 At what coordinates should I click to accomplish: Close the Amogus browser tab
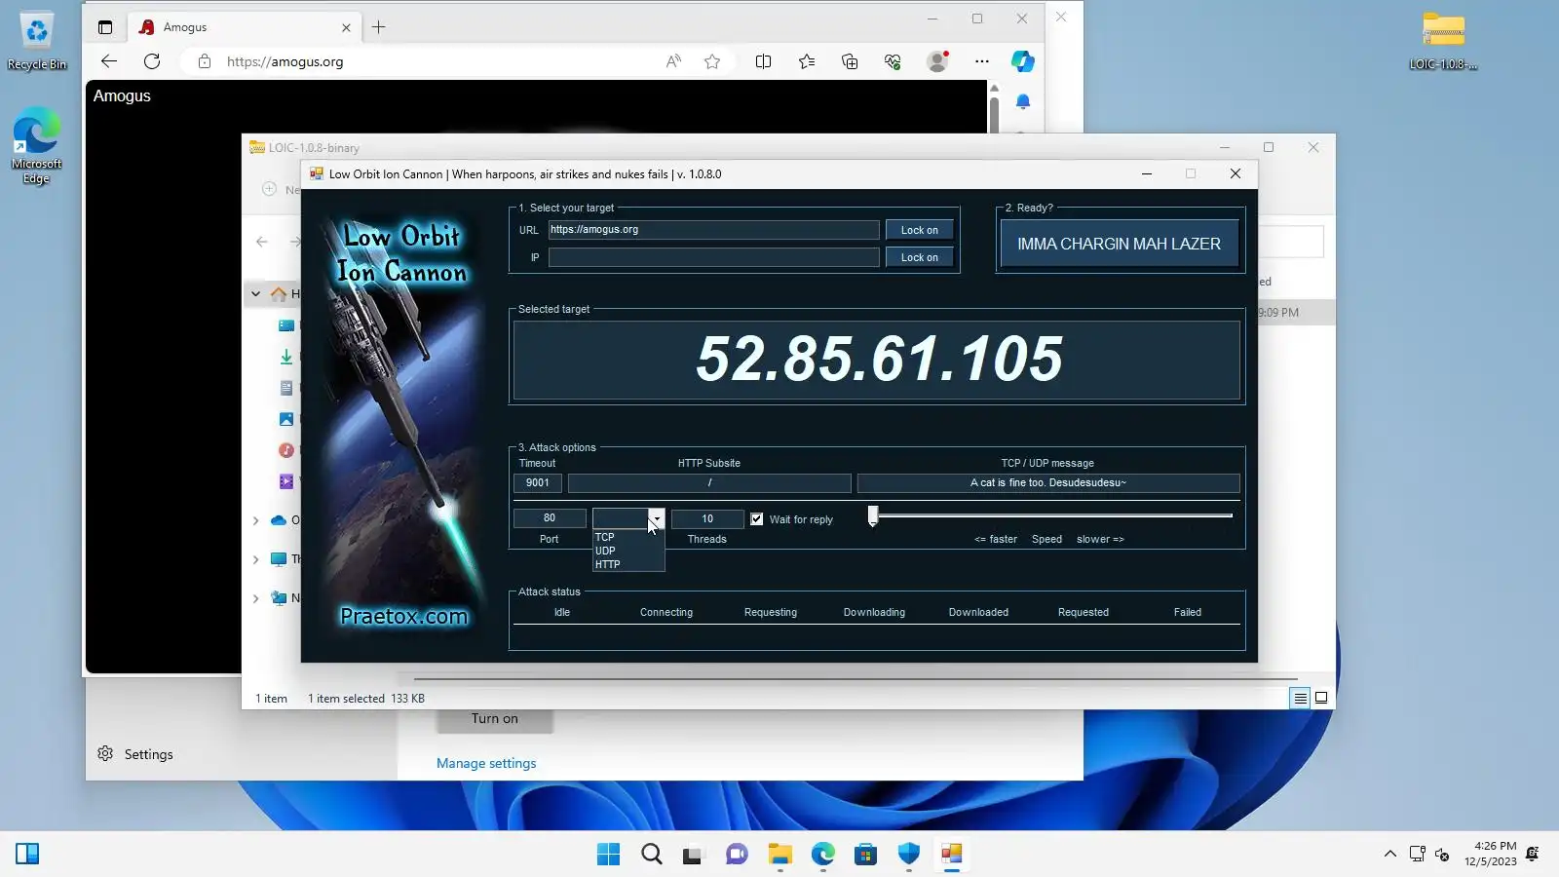(346, 28)
